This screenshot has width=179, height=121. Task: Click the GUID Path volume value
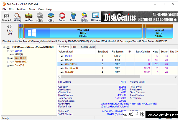[x=129, y=104]
